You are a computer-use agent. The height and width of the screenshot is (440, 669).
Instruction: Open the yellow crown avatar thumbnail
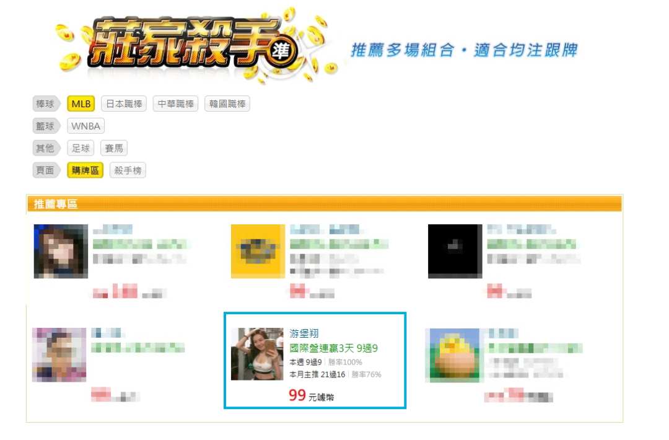(x=258, y=252)
